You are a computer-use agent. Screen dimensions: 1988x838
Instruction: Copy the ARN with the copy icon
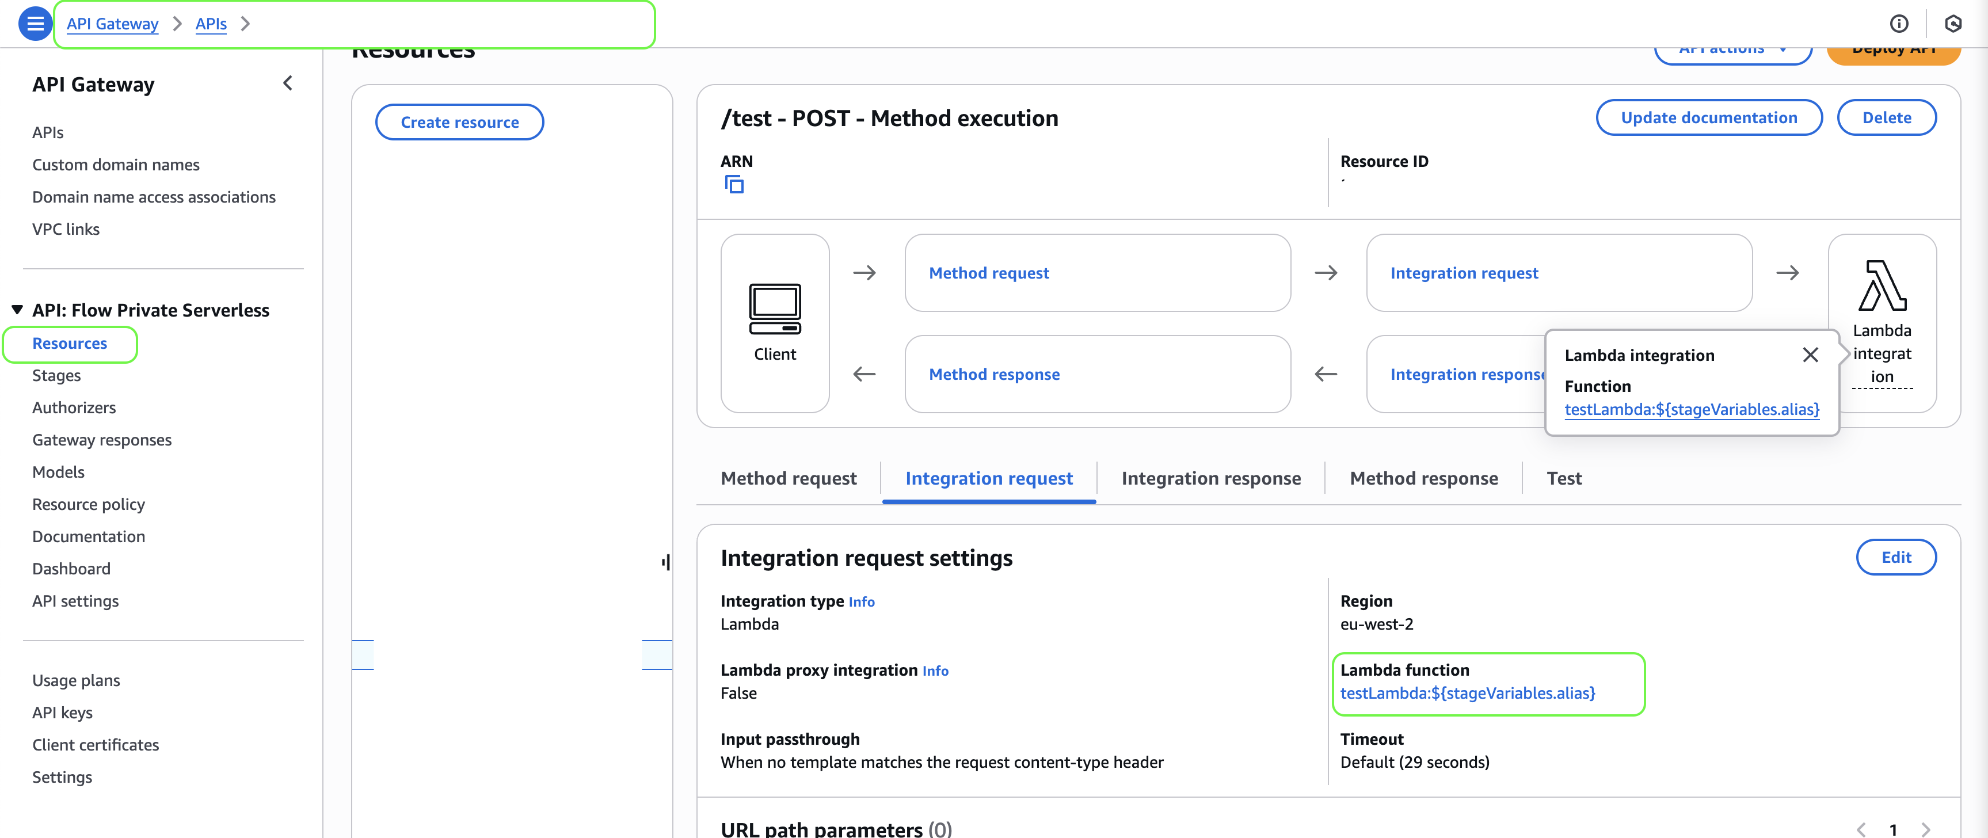pos(734,184)
